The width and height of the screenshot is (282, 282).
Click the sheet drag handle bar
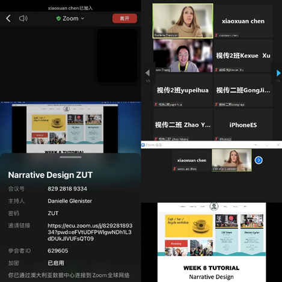coord(70,157)
